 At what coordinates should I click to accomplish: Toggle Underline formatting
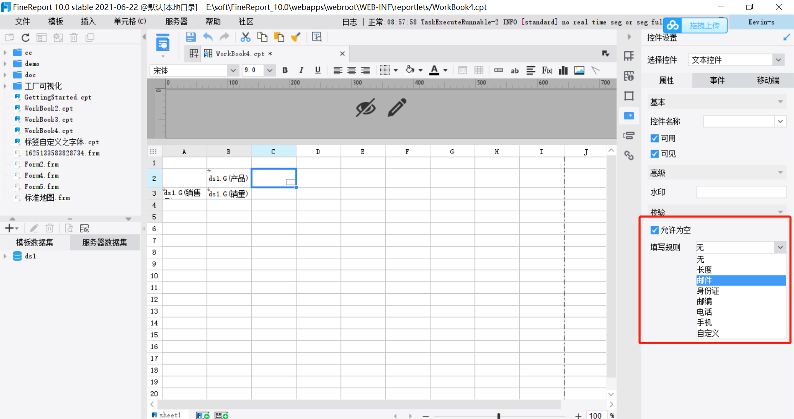318,70
